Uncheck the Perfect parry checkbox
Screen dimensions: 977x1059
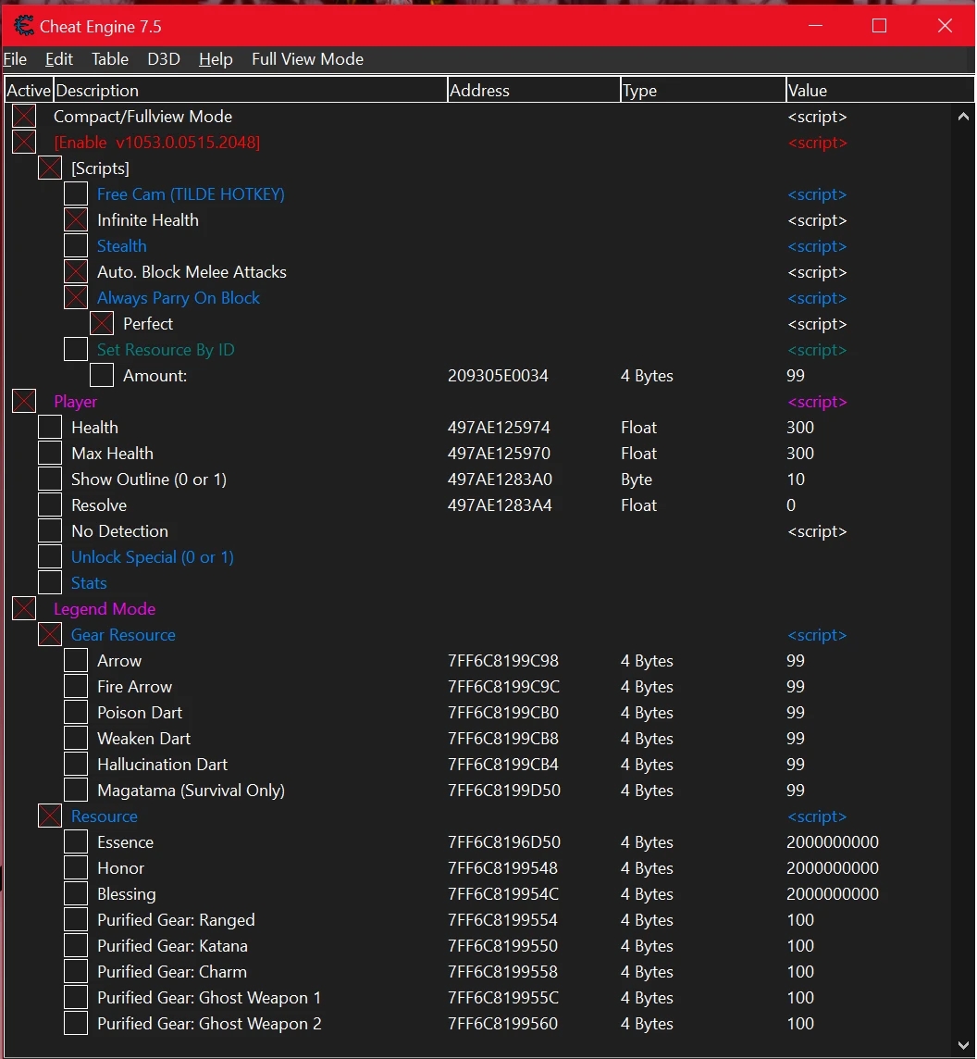pos(102,323)
